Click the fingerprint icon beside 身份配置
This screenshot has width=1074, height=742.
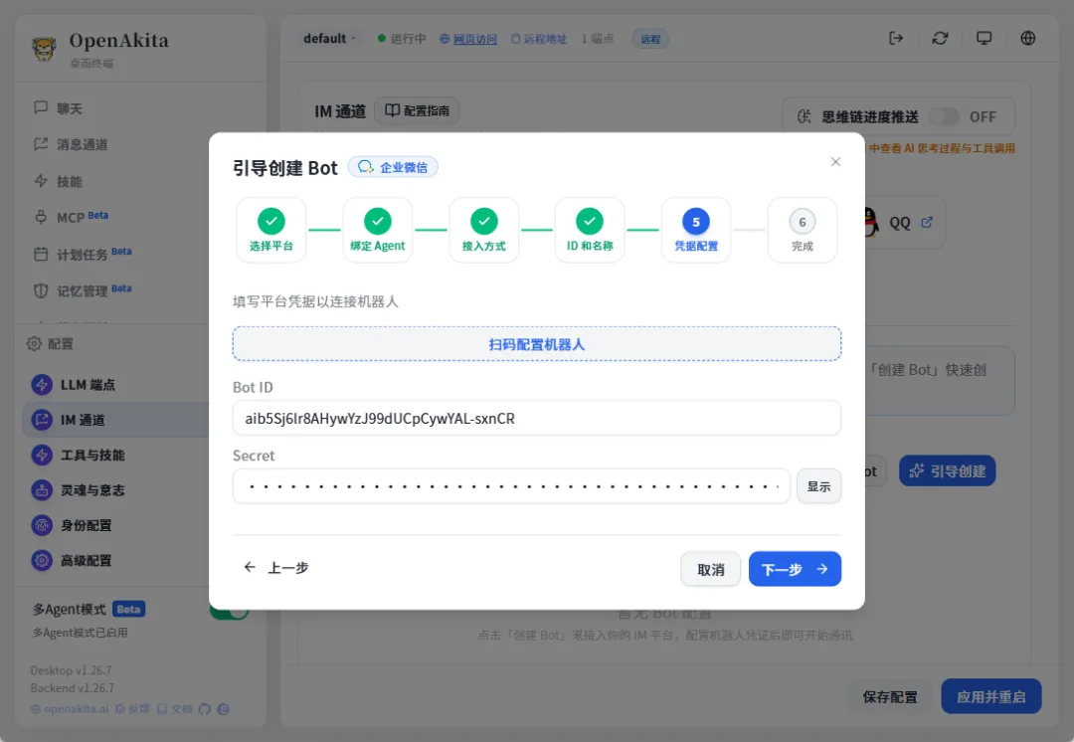pyautogui.click(x=42, y=525)
